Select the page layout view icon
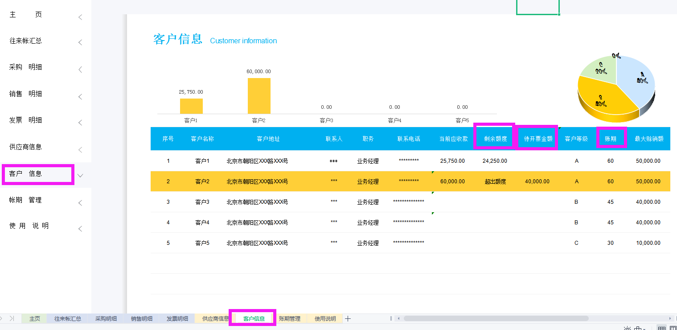Viewport: 677px width, 330px height. pos(673,328)
